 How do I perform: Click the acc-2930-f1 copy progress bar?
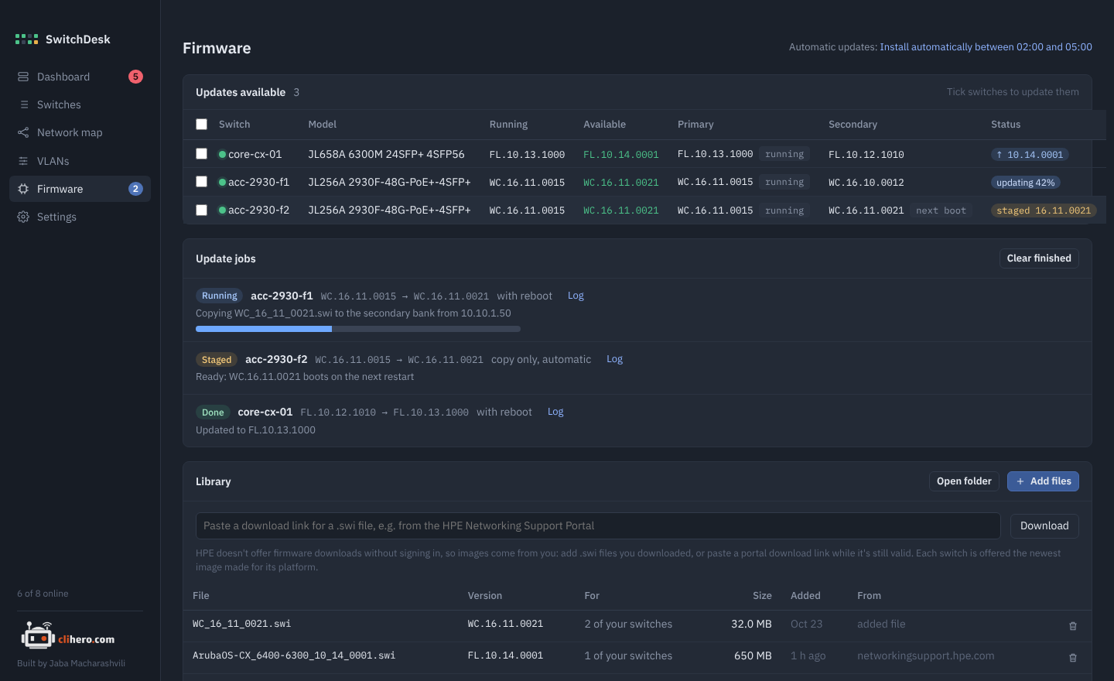coord(358,329)
